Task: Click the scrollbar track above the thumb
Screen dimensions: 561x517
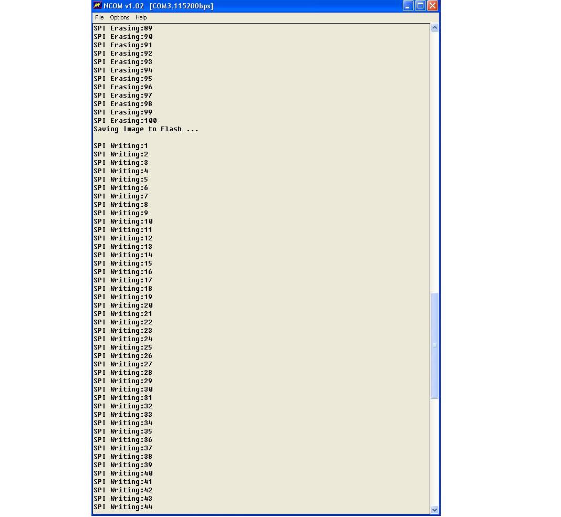Action: tap(434, 157)
